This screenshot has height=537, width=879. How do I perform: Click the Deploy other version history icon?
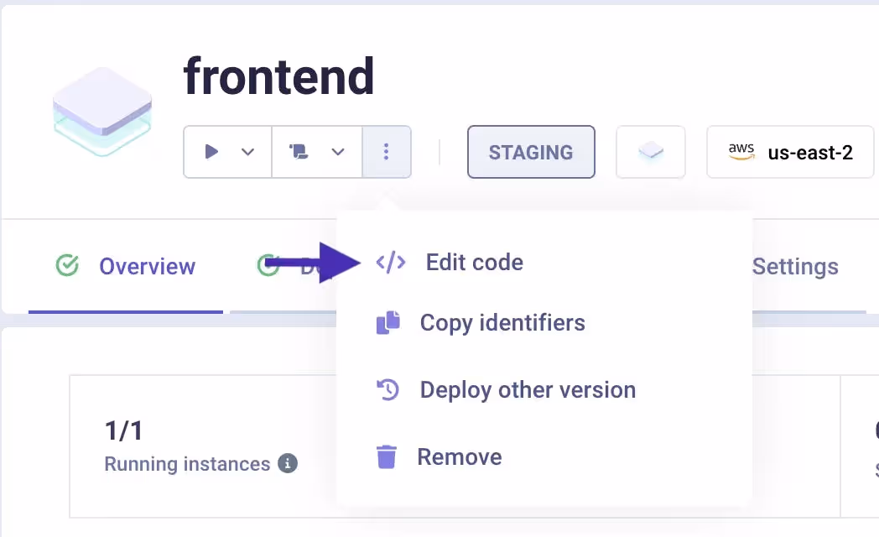[x=388, y=388]
